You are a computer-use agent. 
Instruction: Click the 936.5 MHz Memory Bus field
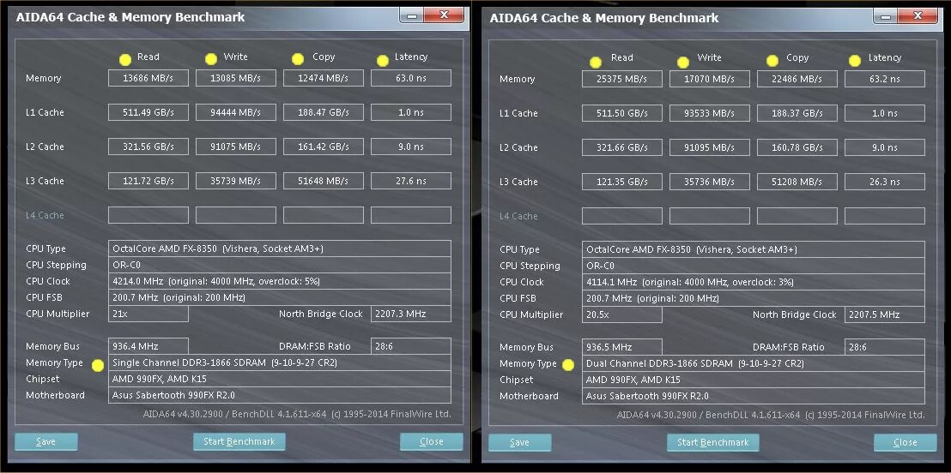point(621,347)
